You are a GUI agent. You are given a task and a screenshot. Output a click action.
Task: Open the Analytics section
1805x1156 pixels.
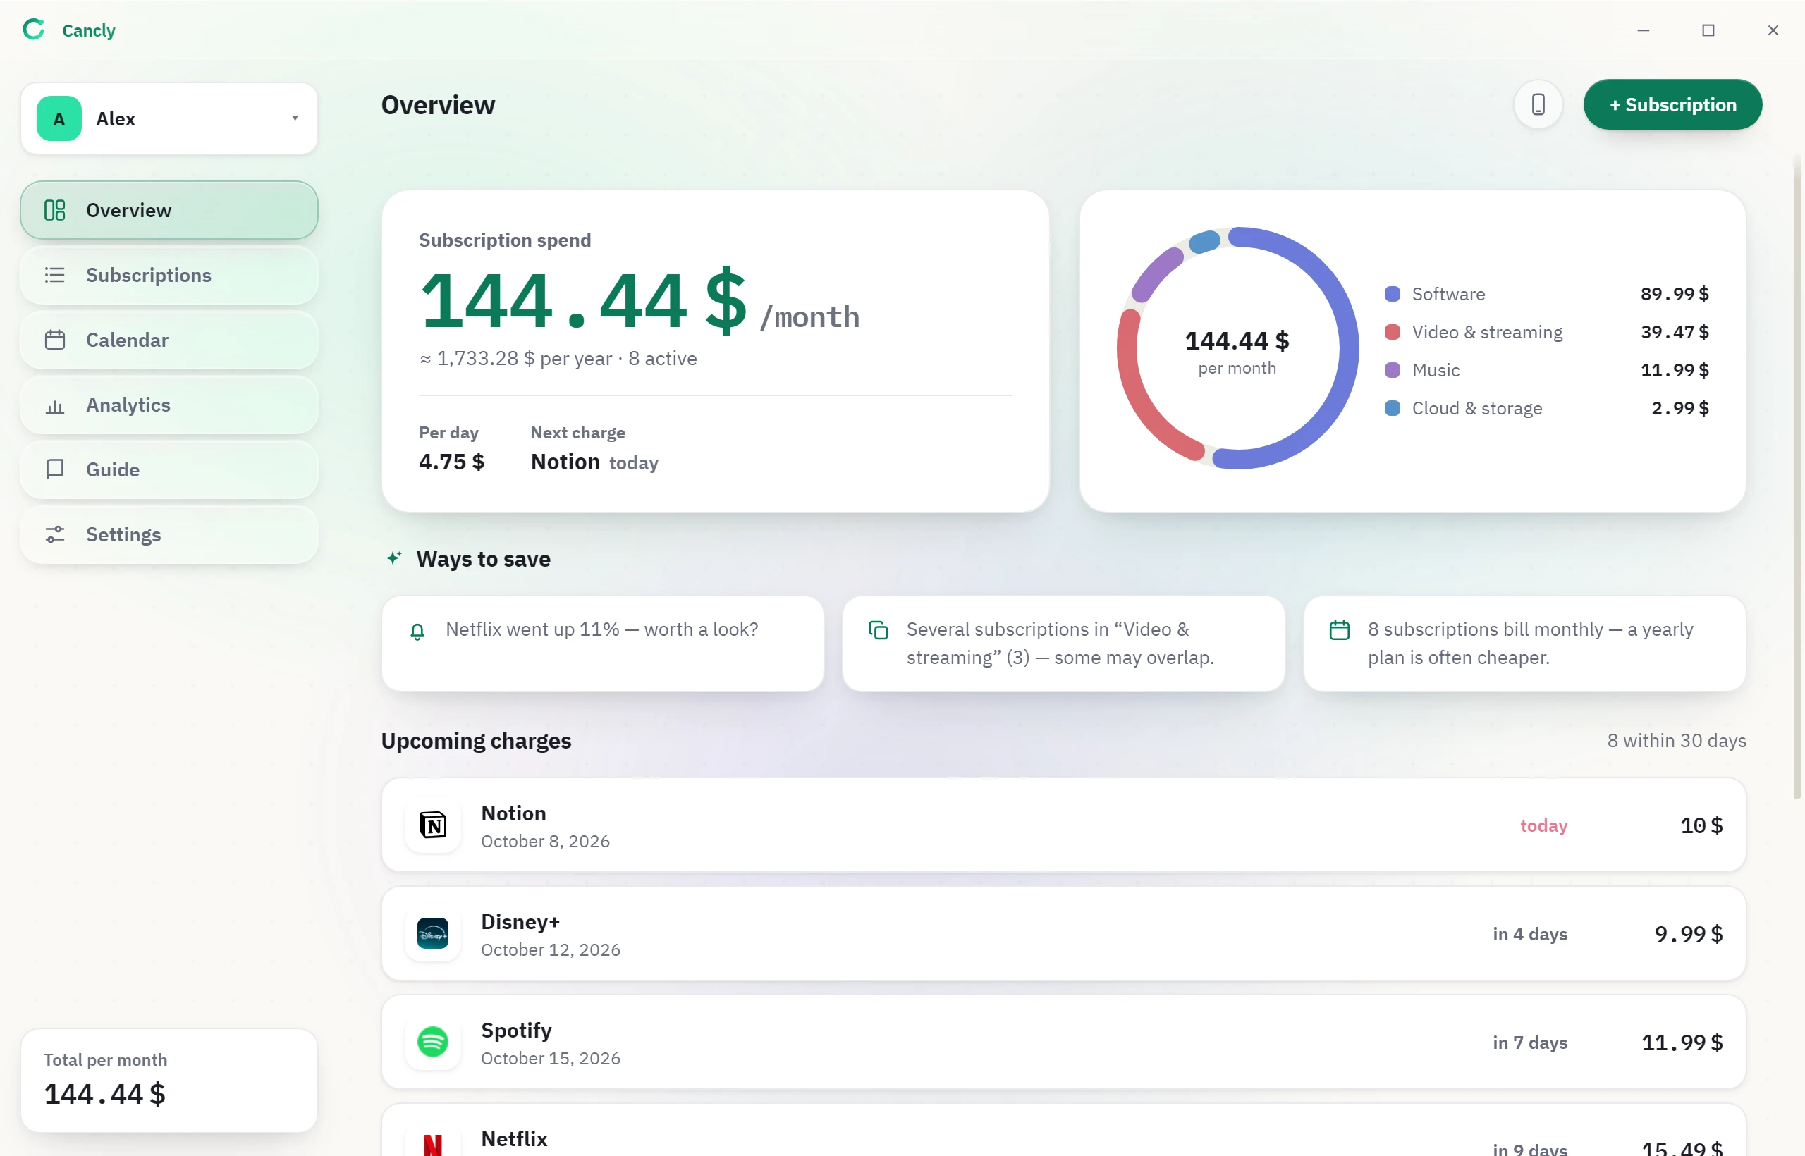169,405
